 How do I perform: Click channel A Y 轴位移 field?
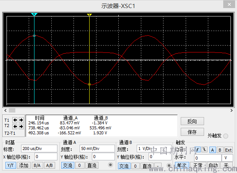click(103, 157)
